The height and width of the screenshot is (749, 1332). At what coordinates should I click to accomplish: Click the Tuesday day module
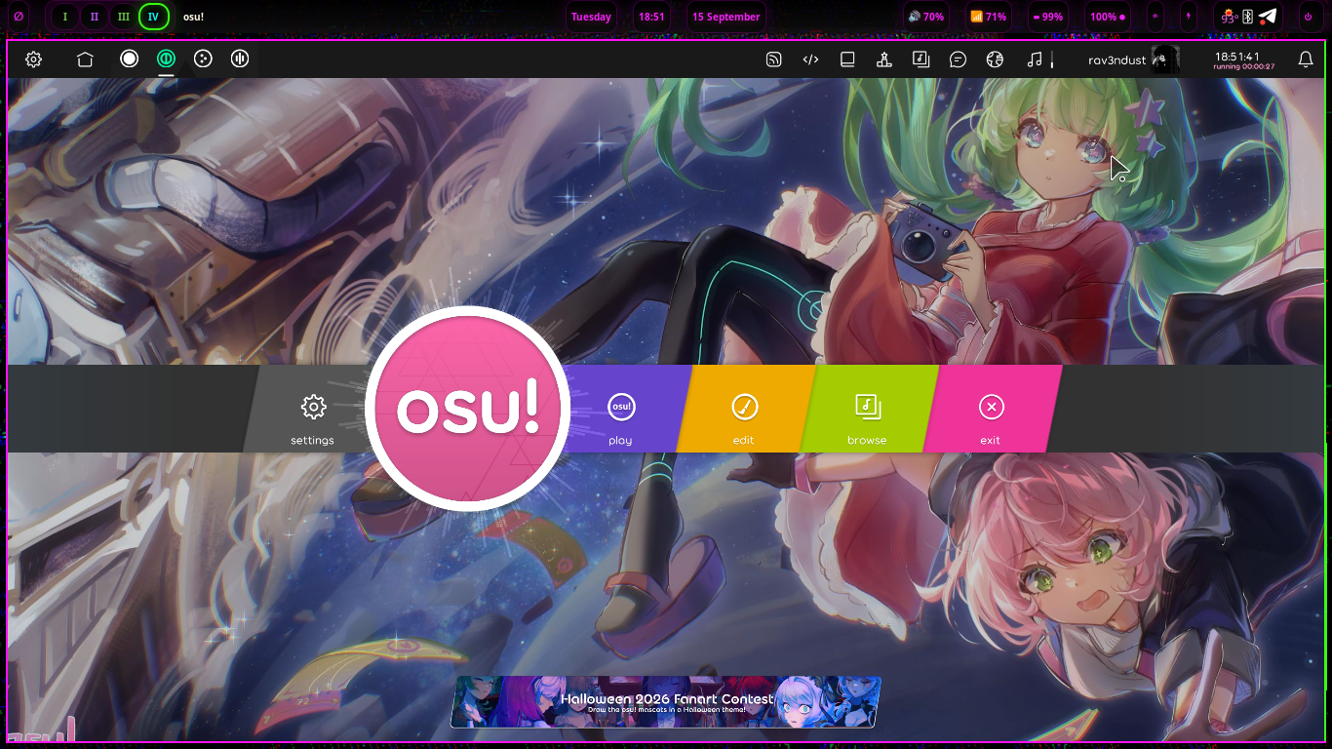(x=591, y=17)
